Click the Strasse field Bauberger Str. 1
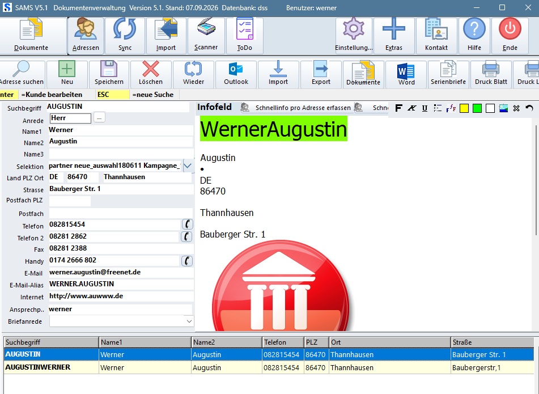 point(121,189)
